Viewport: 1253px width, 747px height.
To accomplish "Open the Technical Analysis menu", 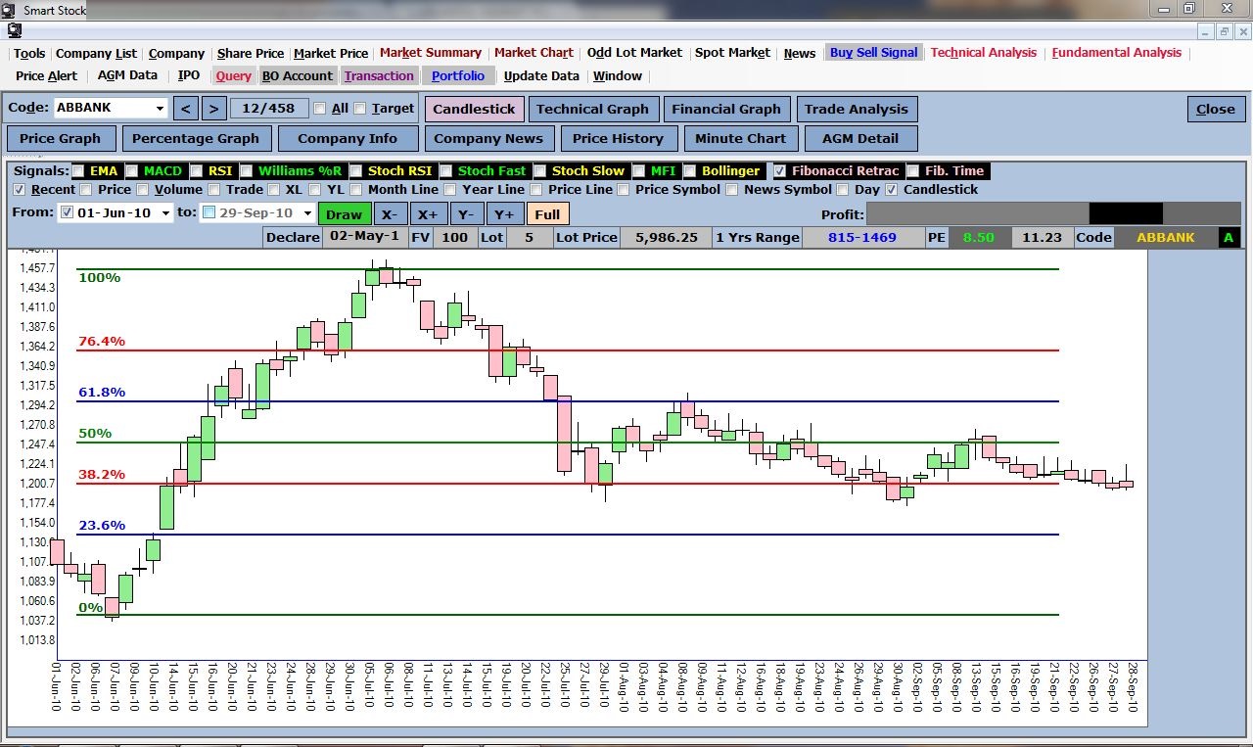I will 984,53.
